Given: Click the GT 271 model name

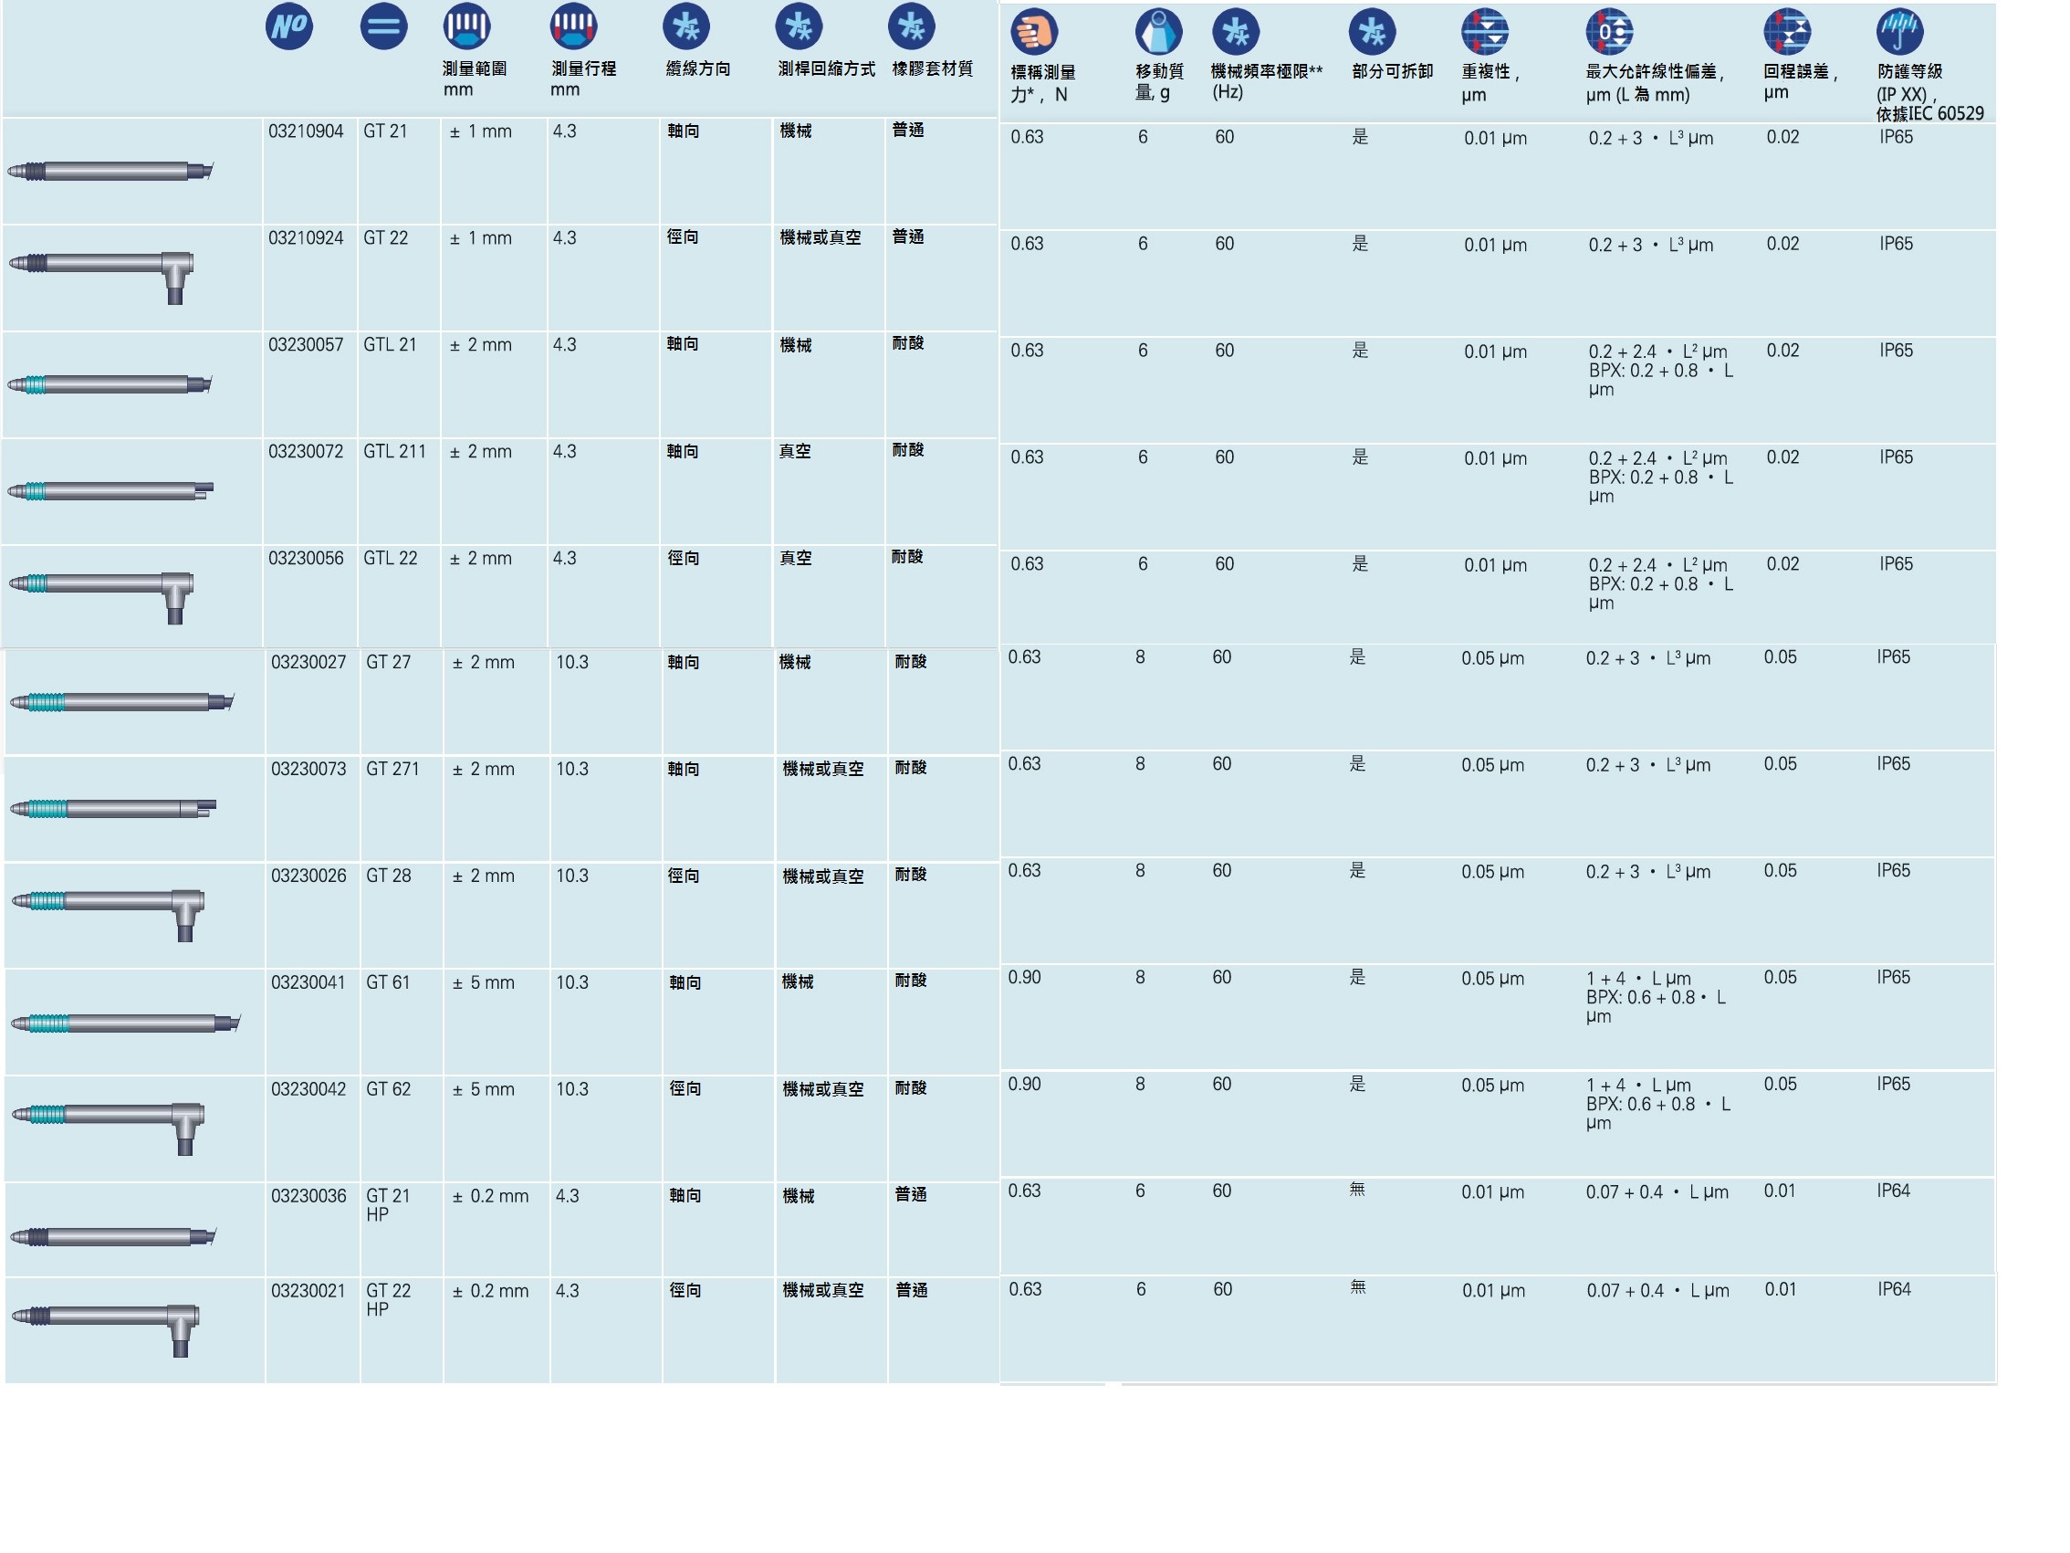Looking at the screenshot, I should coord(393,769).
